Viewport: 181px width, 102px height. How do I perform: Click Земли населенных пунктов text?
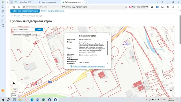coord(88,55)
